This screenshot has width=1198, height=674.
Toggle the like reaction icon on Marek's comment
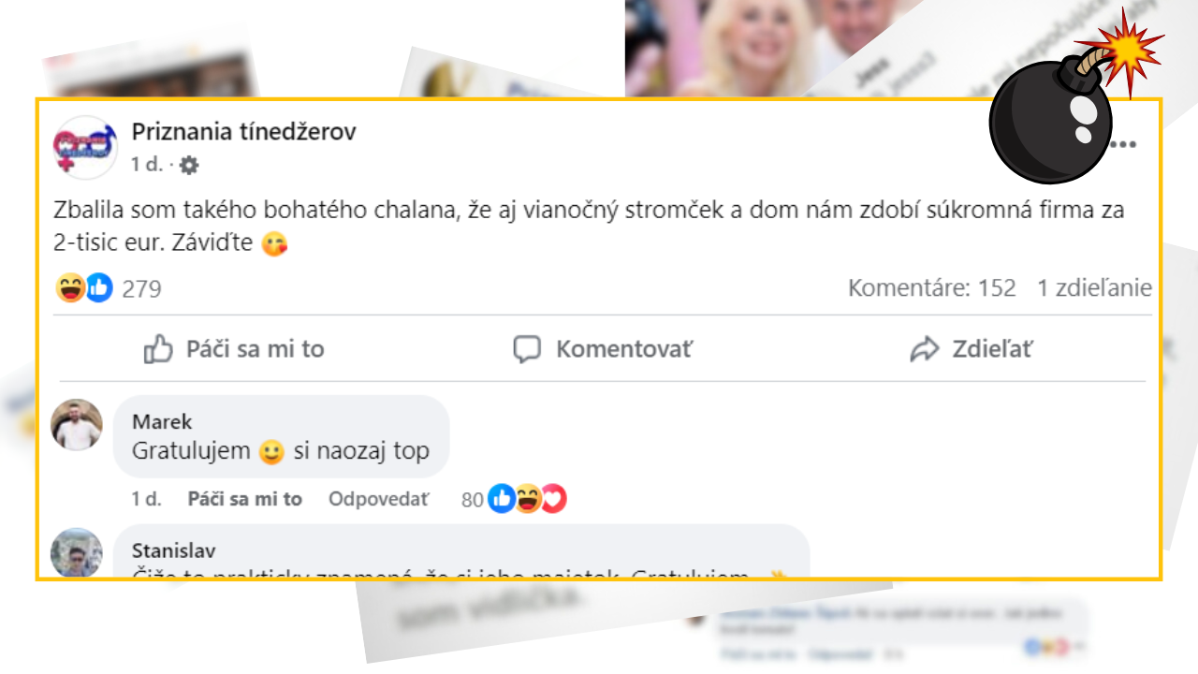(x=500, y=499)
